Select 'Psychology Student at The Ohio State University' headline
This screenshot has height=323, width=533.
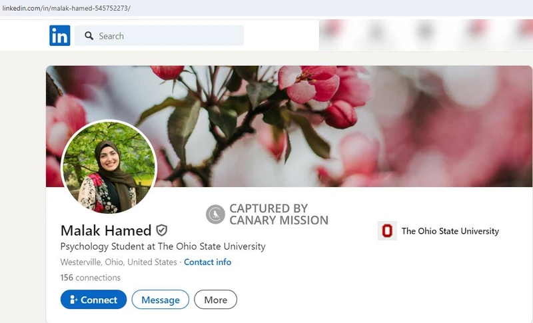click(163, 246)
